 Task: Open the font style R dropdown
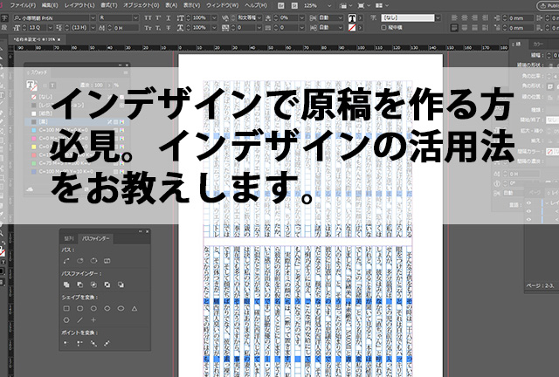[135, 17]
